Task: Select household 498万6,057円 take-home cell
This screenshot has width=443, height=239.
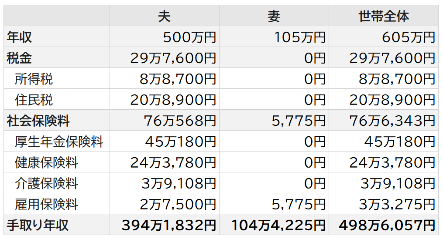Action: 387,225
